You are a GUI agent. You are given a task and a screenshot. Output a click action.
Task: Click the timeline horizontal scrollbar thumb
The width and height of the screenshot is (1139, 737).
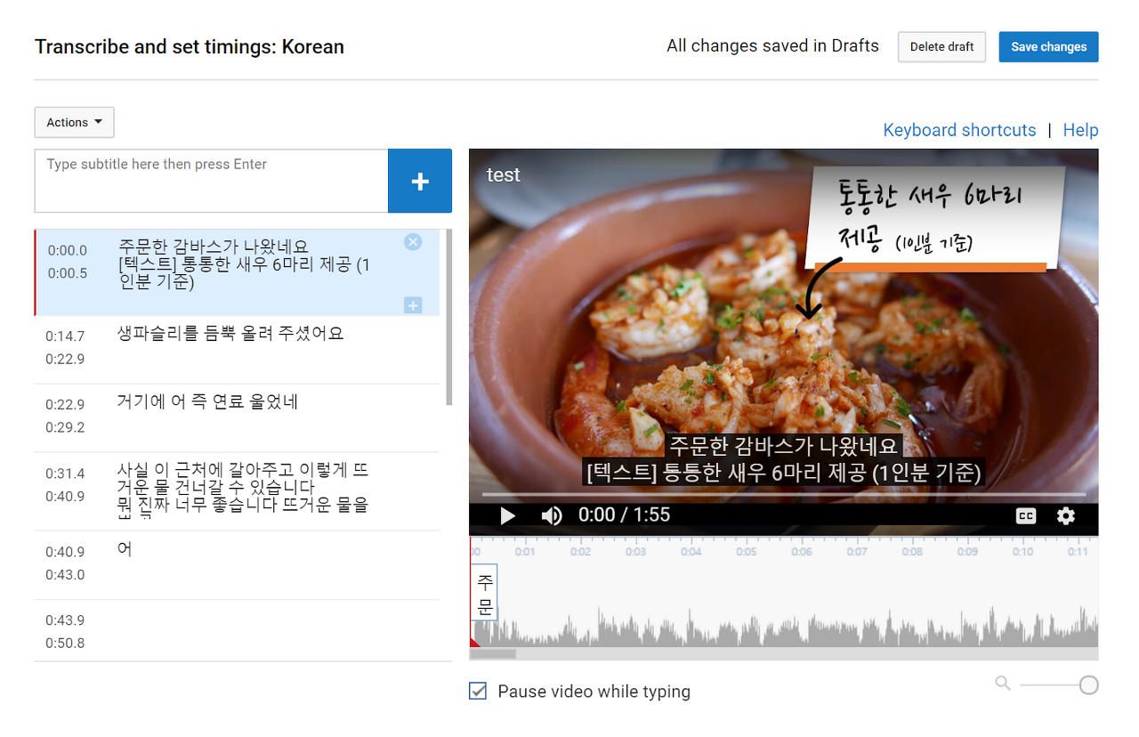pyautogui.click(x=492, y=654)
